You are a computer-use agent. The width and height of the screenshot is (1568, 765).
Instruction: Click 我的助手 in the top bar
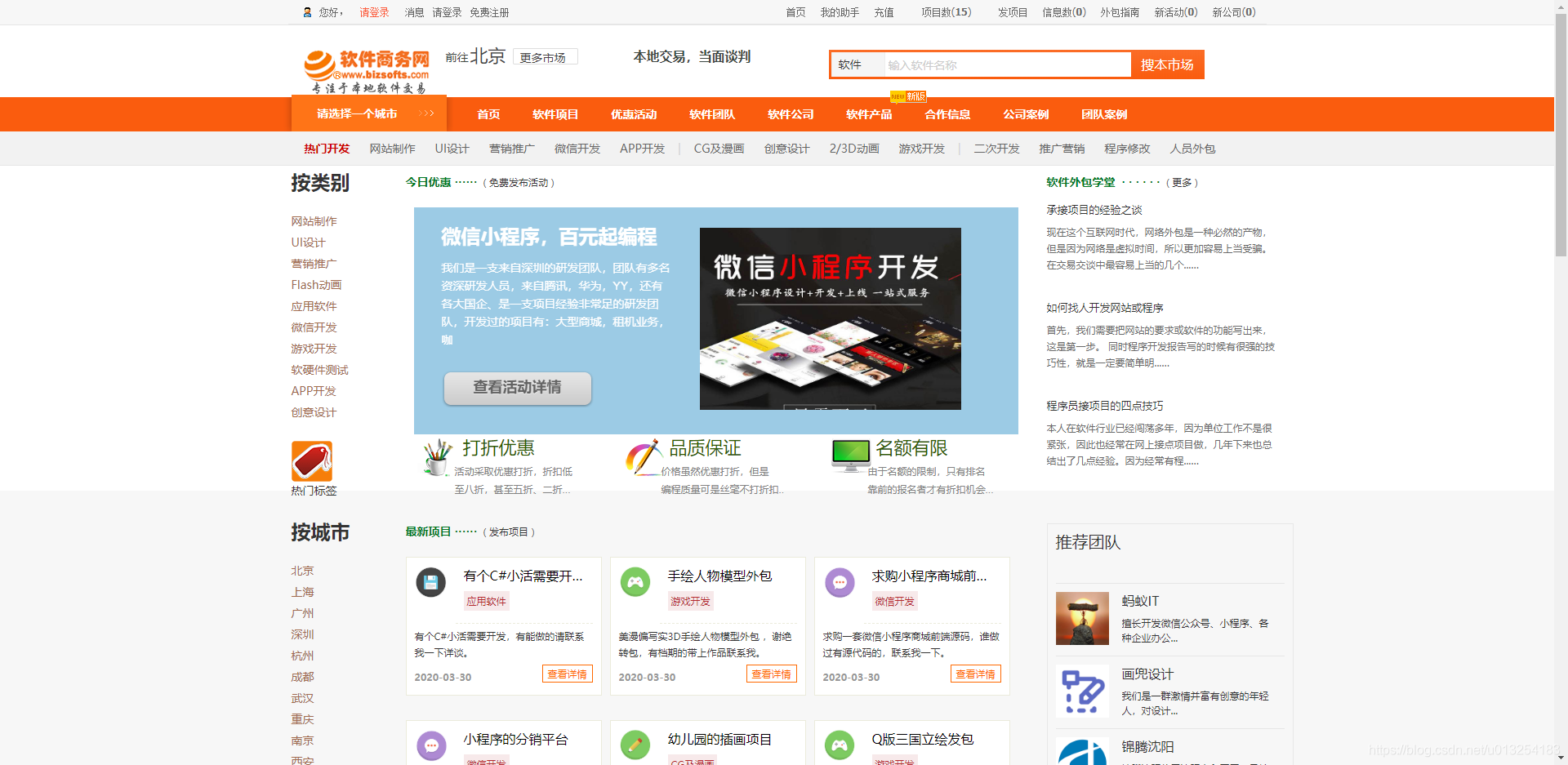(x=840, y=12)
